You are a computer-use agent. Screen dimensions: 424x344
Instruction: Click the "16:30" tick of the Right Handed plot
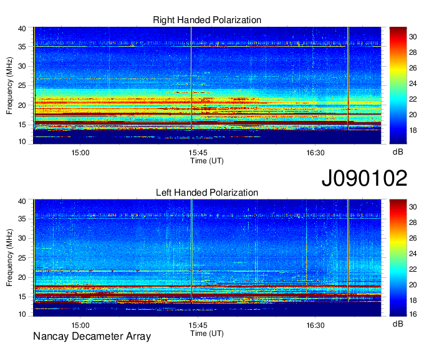[316, 153]
